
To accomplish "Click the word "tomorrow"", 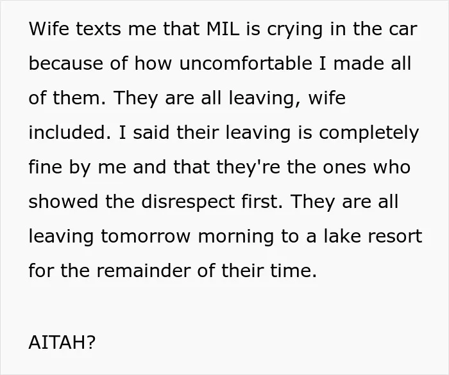I will coord(146,236).
